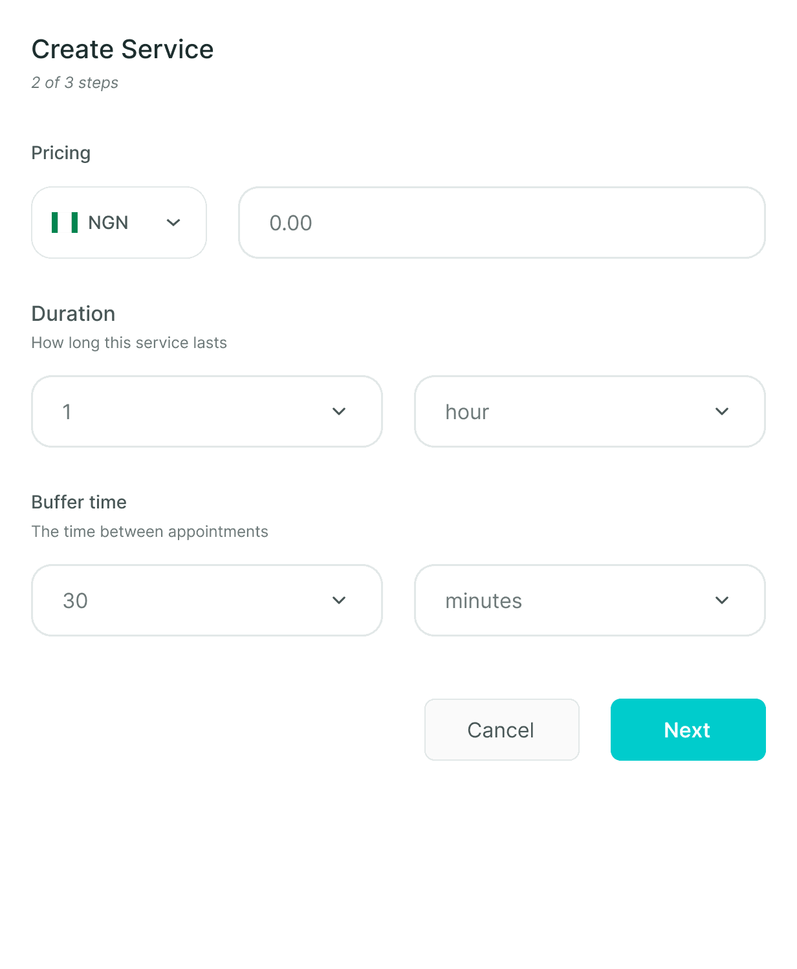This screenshot has width=797, height=969.
Task: Click the chevron in the minutes field
Action: (x=722, y=600)
